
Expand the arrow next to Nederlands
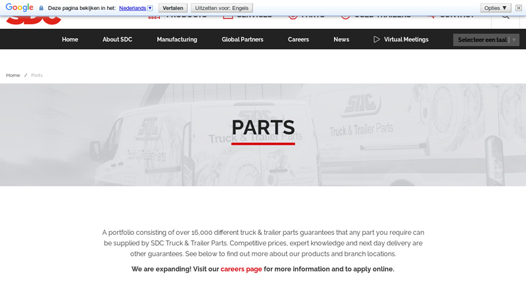(x=150, y=8)
